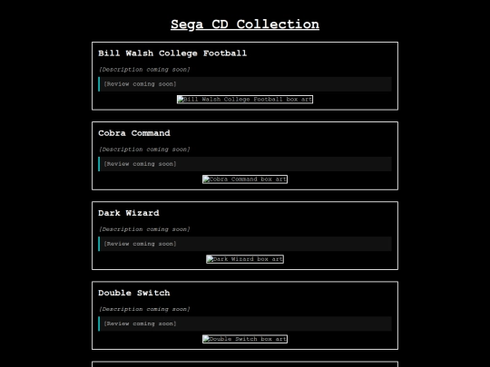Screen dimensions: 490x367
Task: Click the description placeholder under Bill Walsh College Football
Action: pos(144,69)
